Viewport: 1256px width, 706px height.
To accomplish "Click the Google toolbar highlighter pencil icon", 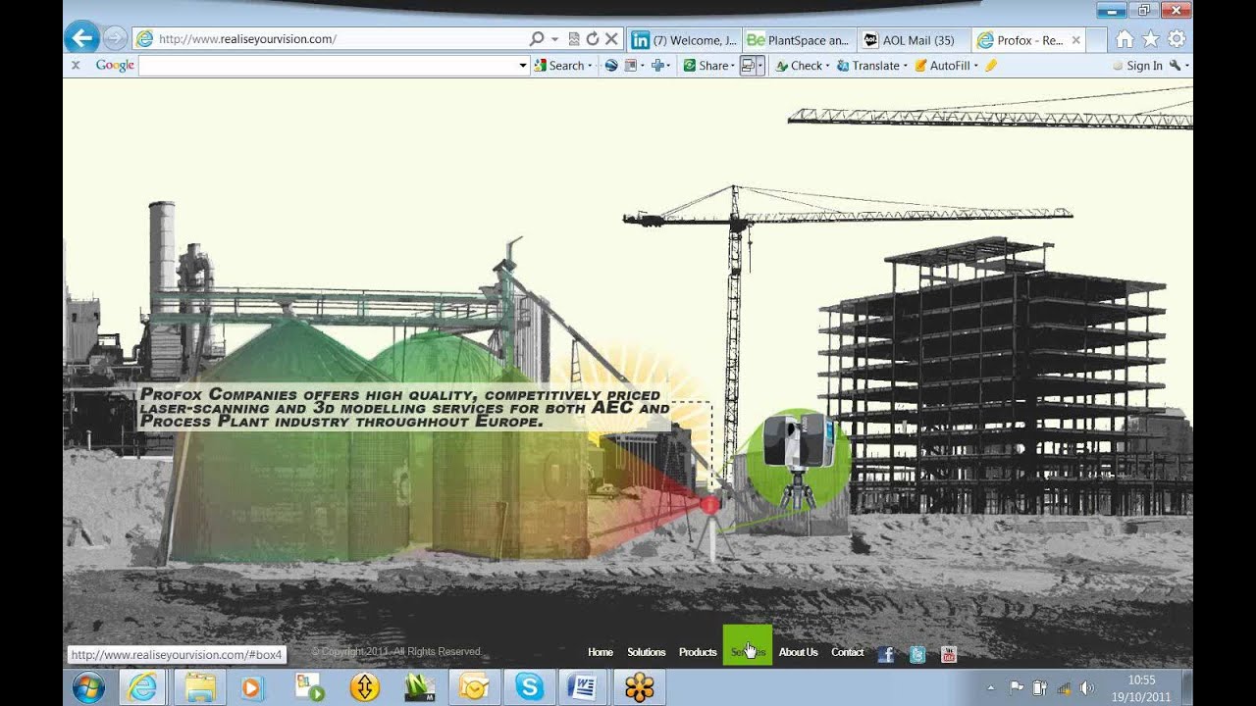I will click(991, 66).
